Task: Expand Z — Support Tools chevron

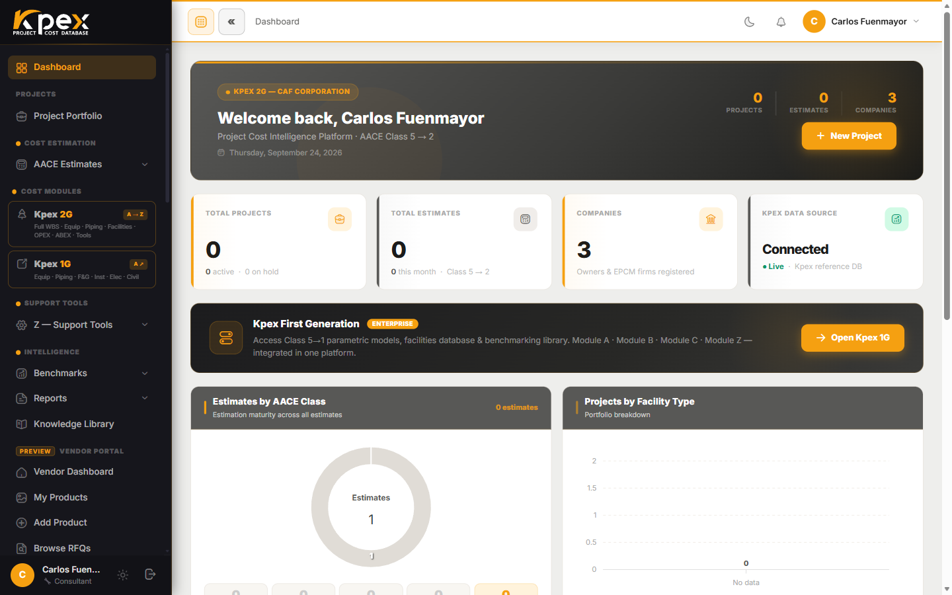Action: pyautogui.click(x=145, y=325)
